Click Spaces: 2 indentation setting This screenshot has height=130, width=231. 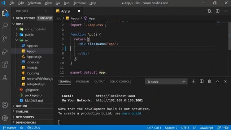pyautogui.click(x=171, y=127)
